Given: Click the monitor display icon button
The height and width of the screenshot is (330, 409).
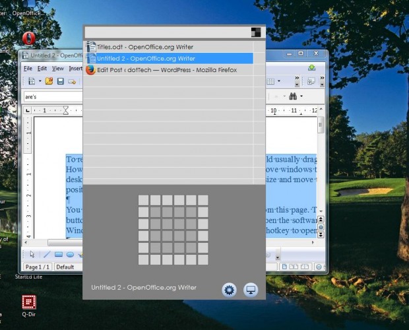Looking at the screenshot, I should (x=250, y=289).
